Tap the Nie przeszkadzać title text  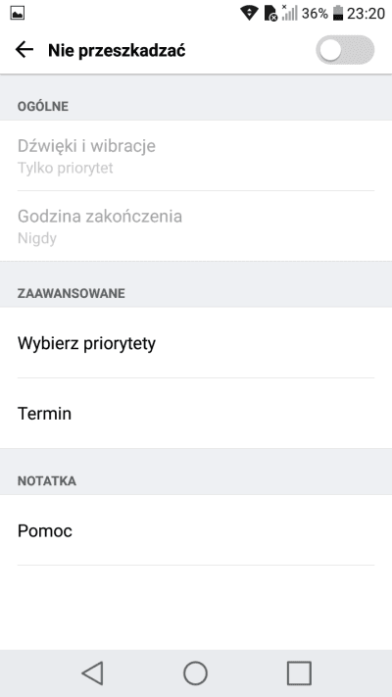coord(117,50)
